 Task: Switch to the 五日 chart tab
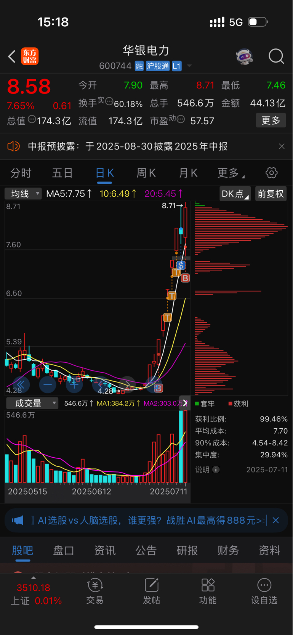pyautogui.click(x=62, y=173)
